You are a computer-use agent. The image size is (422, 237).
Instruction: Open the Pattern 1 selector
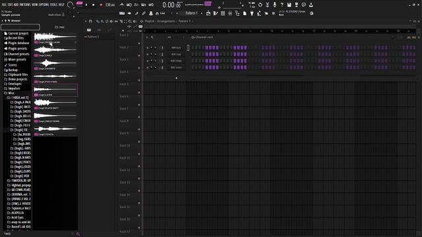point(191,13)
